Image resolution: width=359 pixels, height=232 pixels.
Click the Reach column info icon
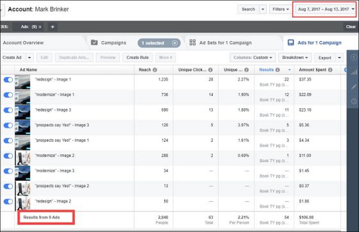(x=154, y=70)
